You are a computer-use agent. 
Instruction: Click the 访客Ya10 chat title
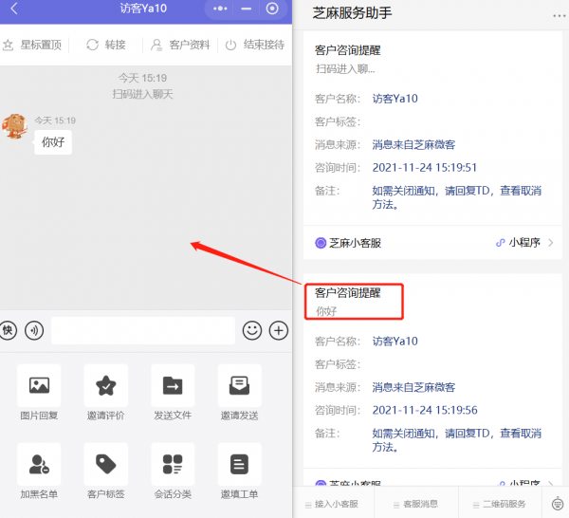[x=143, y=8]
